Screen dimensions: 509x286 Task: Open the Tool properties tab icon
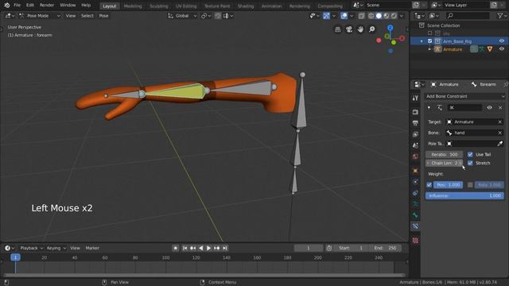[x=415, y=99]
